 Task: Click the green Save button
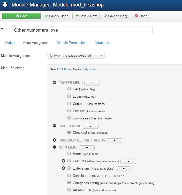coord(21,16)
